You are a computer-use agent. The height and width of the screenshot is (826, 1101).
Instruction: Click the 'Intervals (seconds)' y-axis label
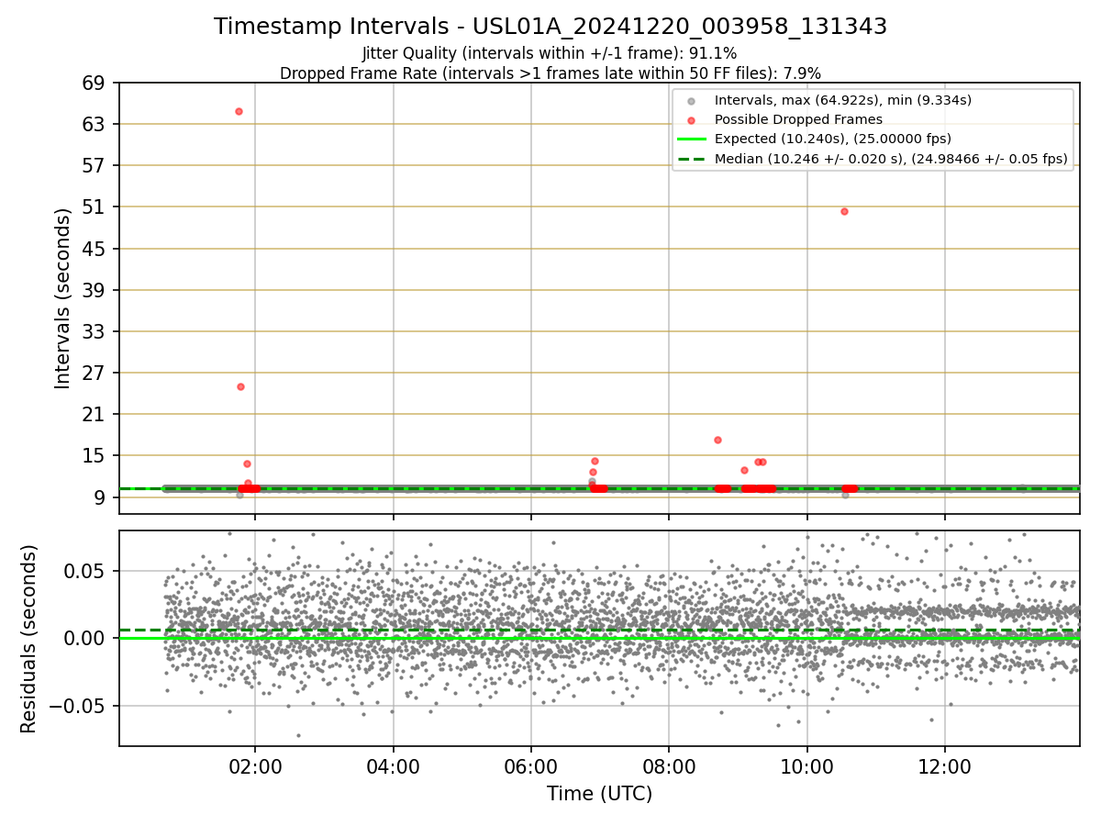[62, 298]
